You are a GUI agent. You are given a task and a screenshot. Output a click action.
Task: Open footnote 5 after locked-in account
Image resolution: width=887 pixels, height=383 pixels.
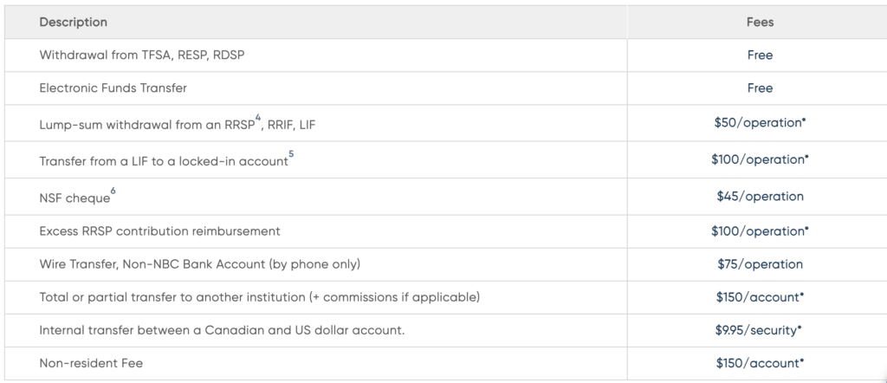pos(291,153)
